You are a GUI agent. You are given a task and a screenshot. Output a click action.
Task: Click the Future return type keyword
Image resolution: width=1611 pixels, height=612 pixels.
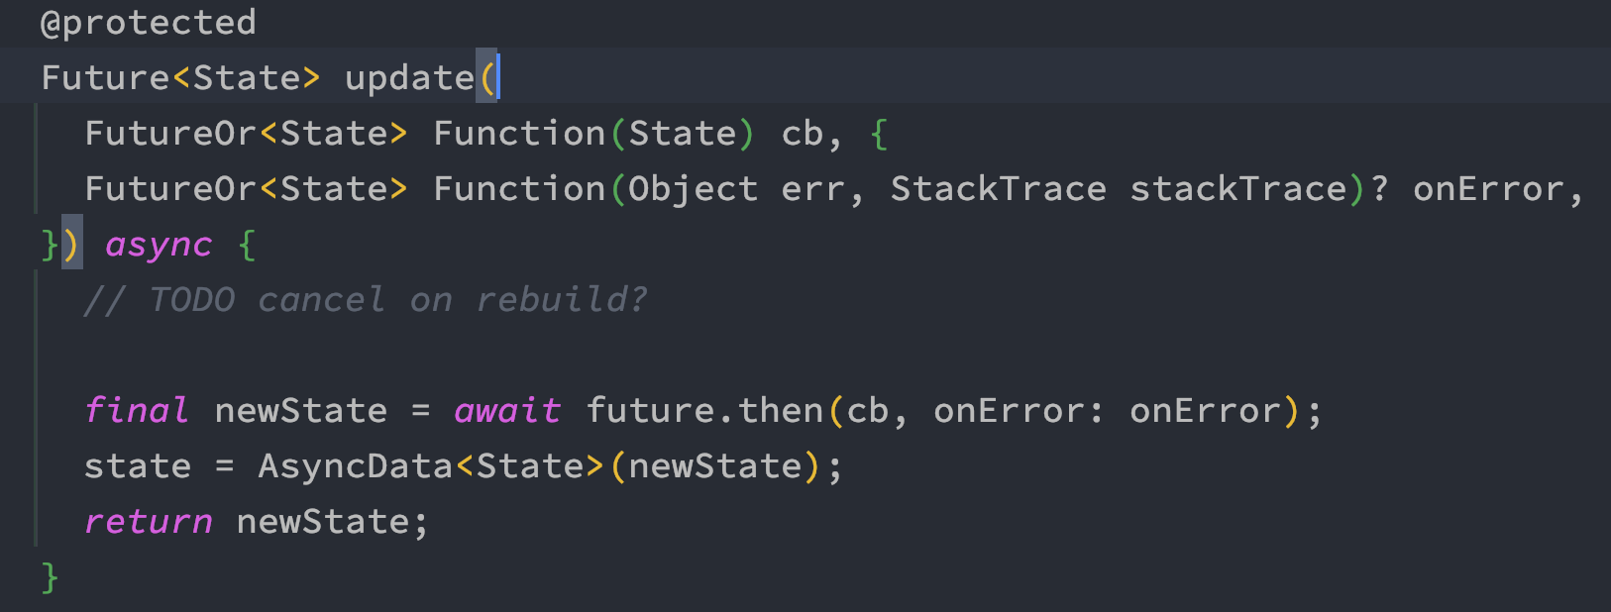click(106, 78)
